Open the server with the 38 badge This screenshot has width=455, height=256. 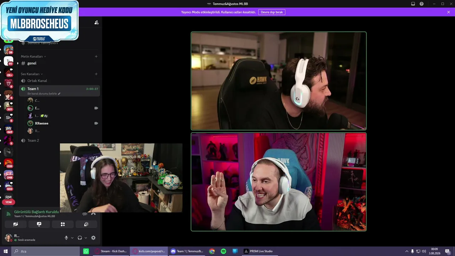(9, 49)
